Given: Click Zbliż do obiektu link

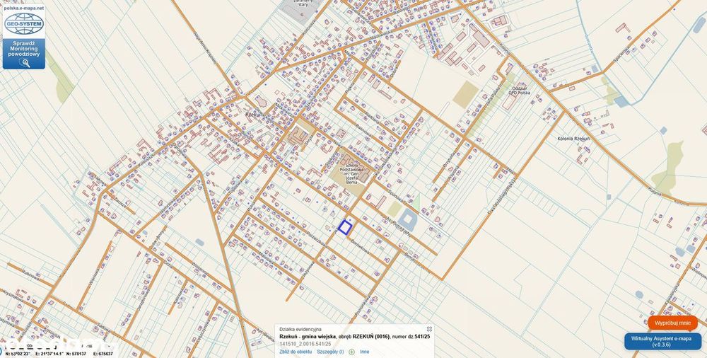Looking at the screenshot, I should click(296, 351).
